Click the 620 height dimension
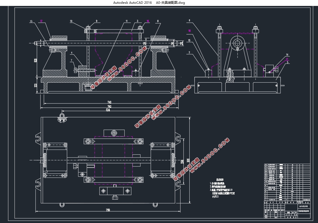The width and height of the screenshot is (318, 223). coord(35,60)
